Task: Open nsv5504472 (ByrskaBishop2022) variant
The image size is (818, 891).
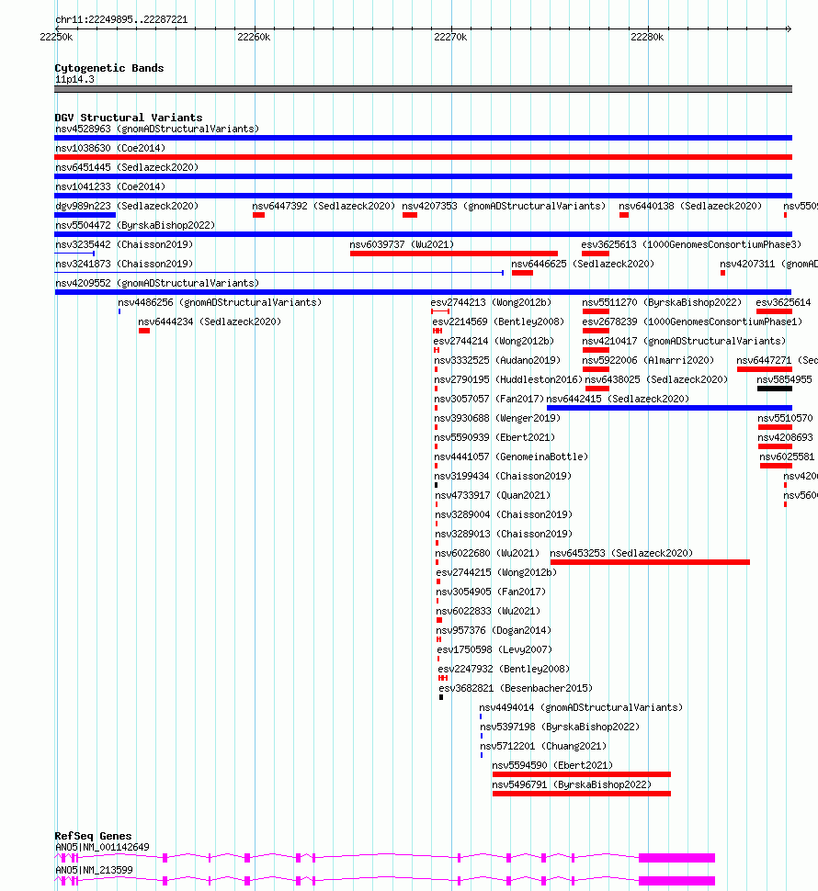Action: pyautogui.click(x=135, y=226)
